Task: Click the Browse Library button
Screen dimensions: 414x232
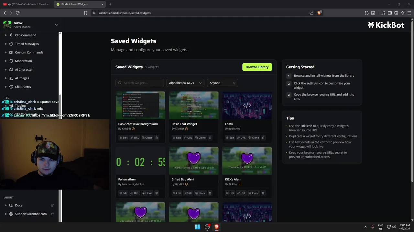Action: [257, 67]
